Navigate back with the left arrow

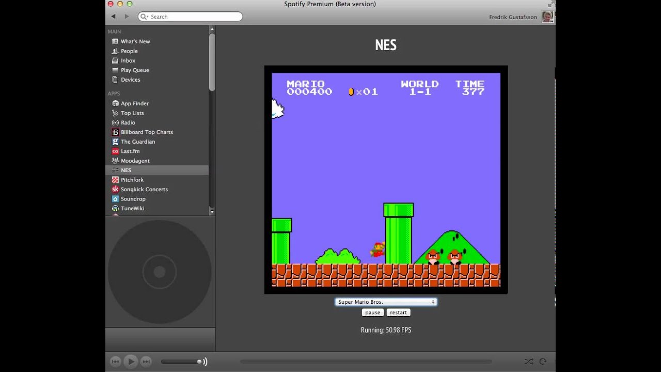(x=114, y=17)
